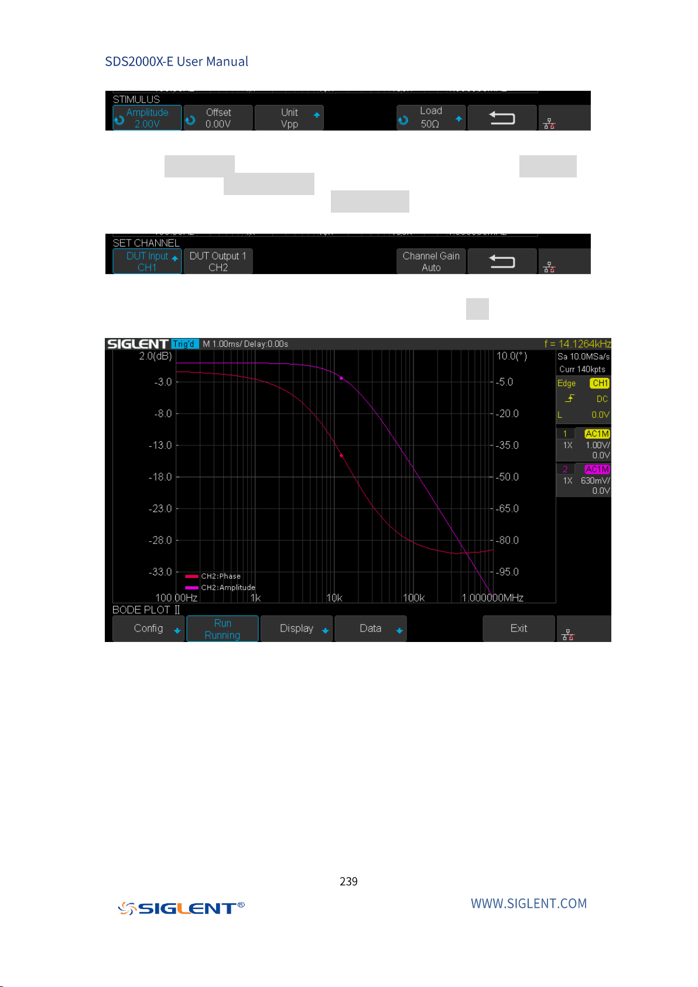Click the 1.000000MHz stop frequency label
The image size is (698, 987).
click(x=492, y=597)
